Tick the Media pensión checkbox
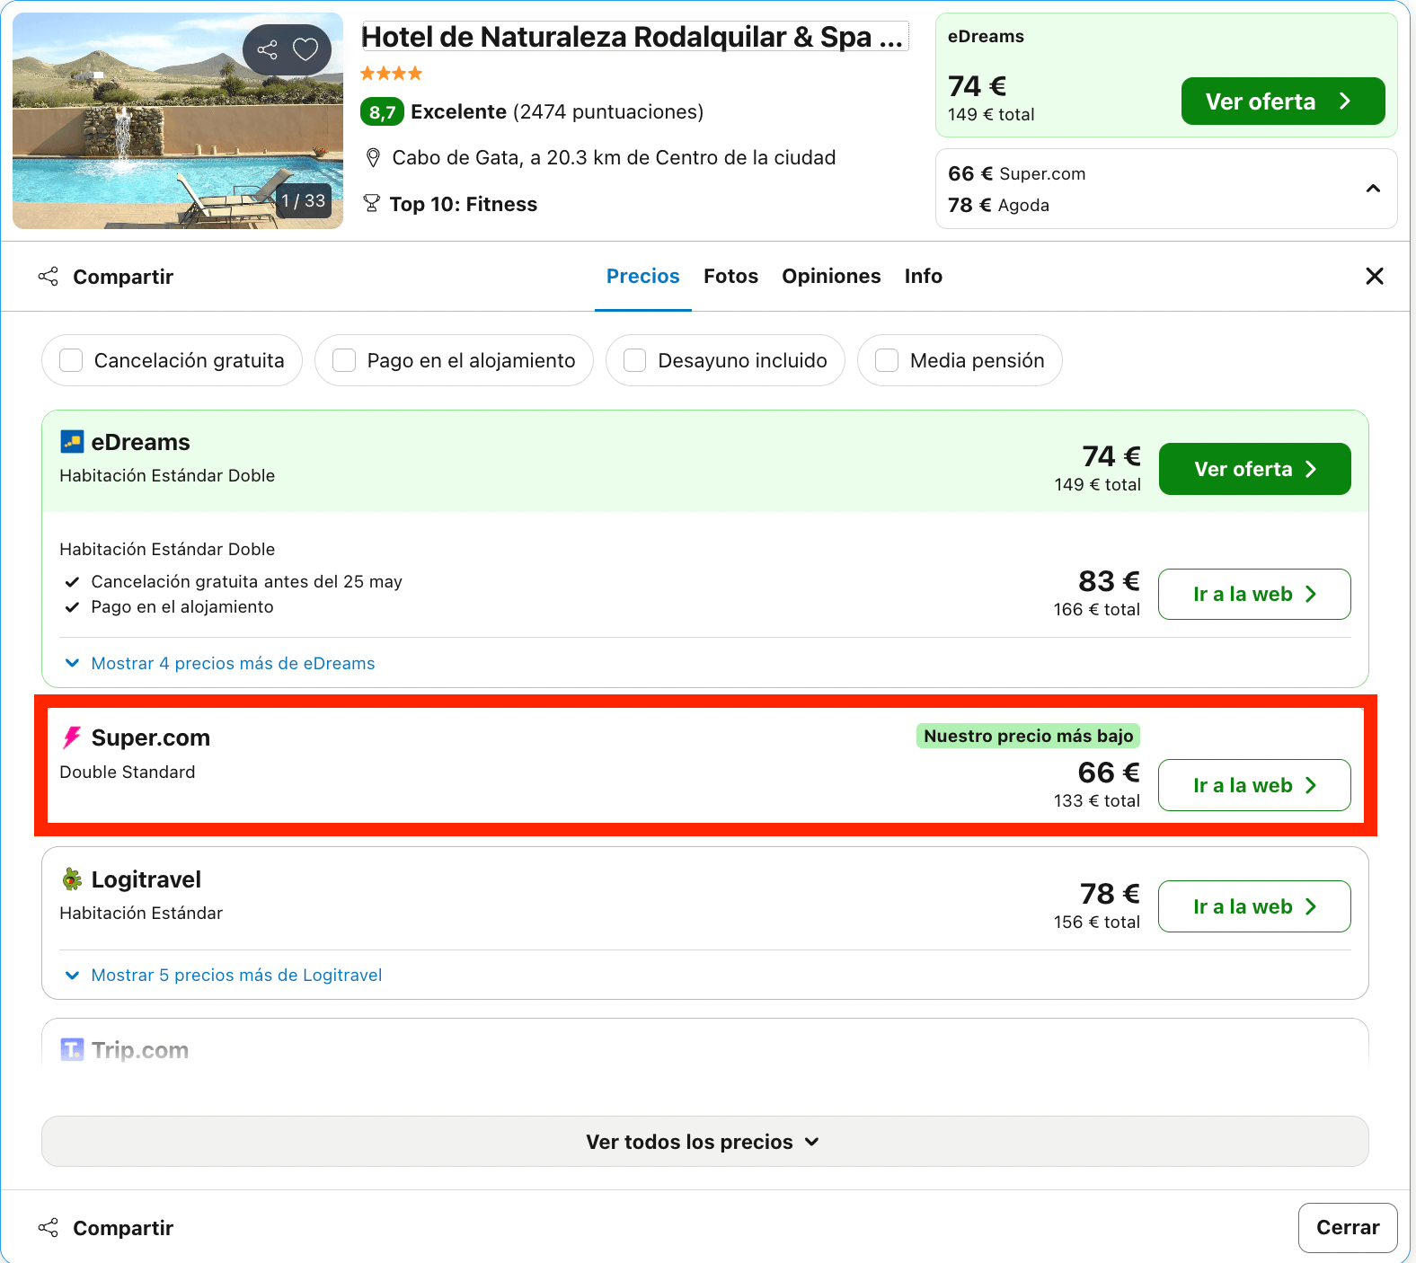 (x=887, y=360)
